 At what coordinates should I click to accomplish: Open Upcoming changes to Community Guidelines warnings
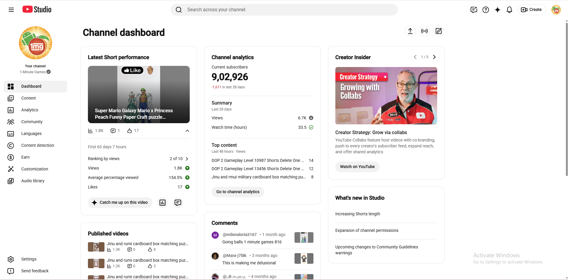click(377, 250)
